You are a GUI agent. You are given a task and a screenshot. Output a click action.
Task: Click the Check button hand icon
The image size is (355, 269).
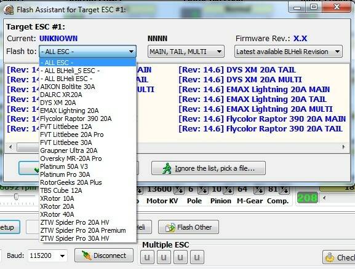click(329, 257)
